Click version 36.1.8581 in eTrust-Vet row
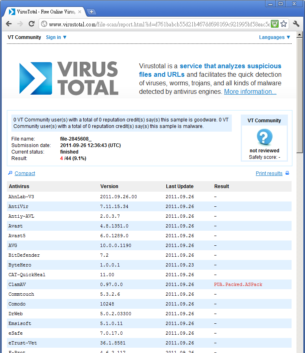305x353 pixels. 113,343
